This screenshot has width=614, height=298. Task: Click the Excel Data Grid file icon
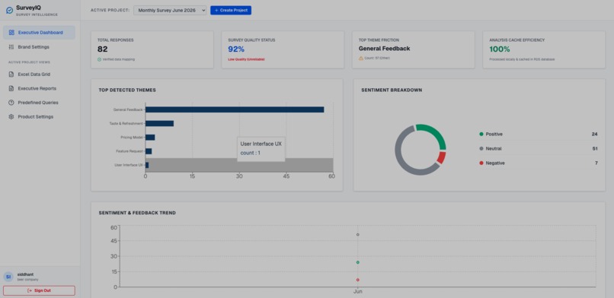pyautogui.click(x=11, y=74)
